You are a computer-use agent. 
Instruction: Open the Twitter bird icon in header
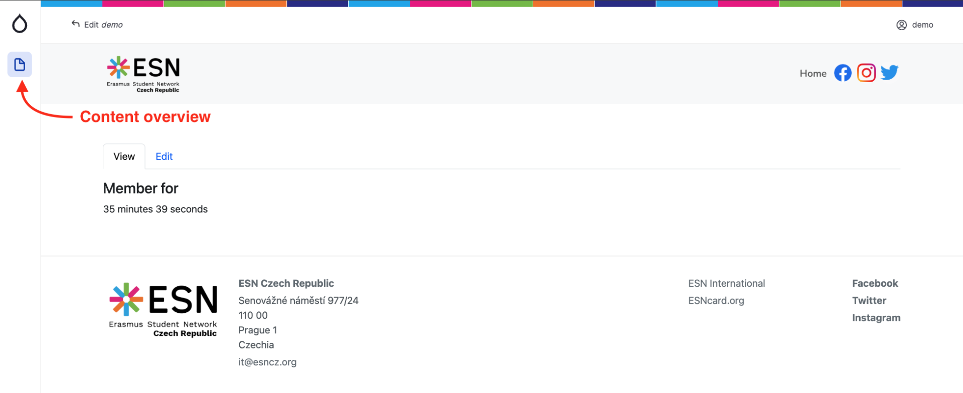coord(889,73)
